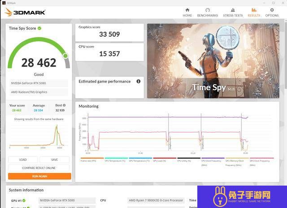
Task: Click the score distribution histogram chart
Action: (39, 136)
